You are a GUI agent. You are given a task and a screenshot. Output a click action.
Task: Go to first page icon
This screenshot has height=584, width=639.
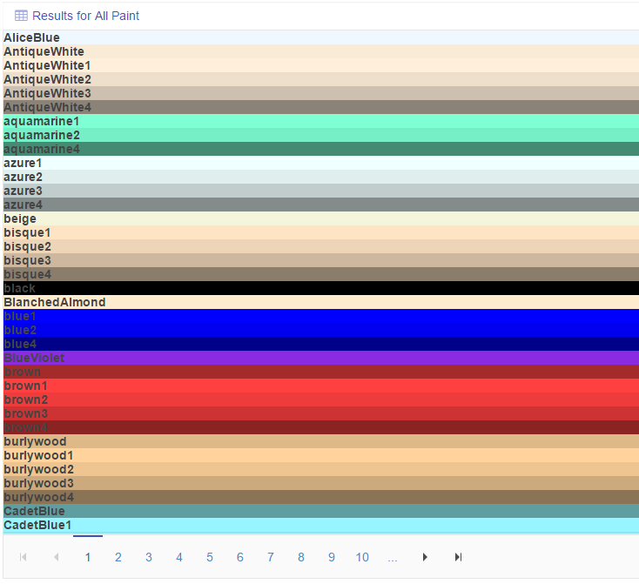click(24, 557)
